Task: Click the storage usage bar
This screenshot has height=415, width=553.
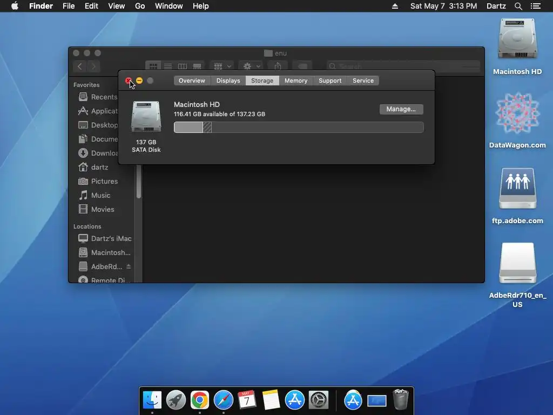Action: (298, 128)
